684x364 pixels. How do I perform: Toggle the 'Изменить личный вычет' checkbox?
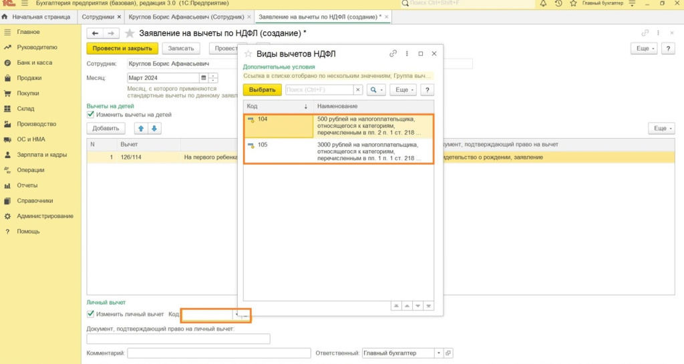coord(91,314)
